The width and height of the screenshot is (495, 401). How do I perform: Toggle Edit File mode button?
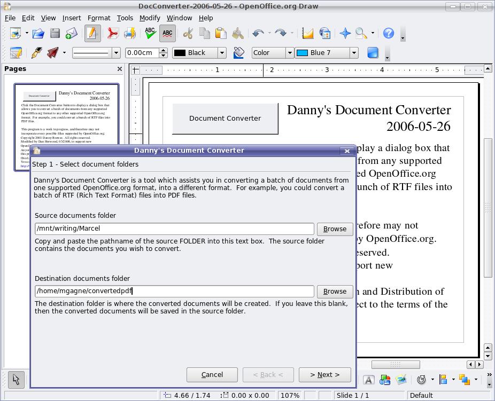(x=92, y=34)
